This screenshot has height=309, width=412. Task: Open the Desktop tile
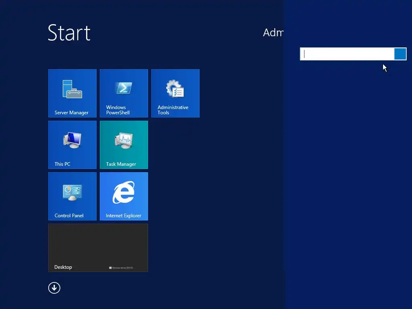(x=98, y=248)
